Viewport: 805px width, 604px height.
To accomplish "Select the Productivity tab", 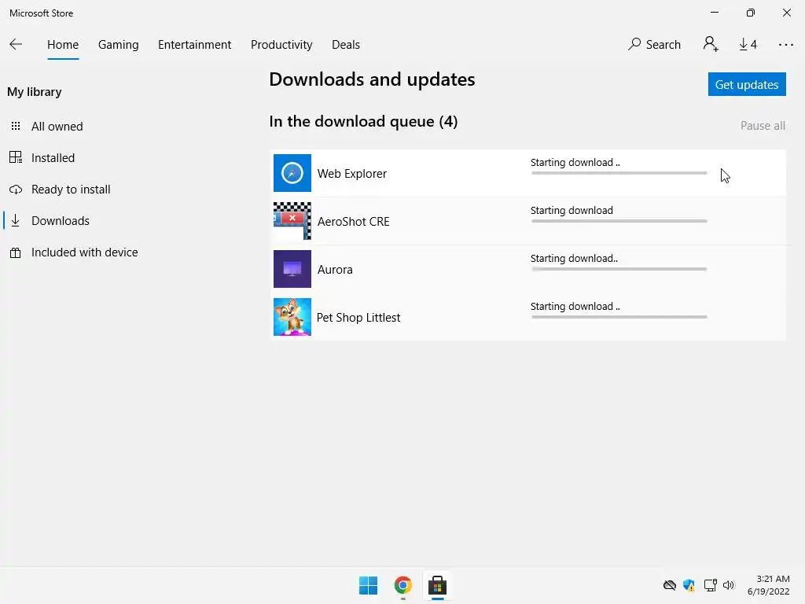I will click(x=281, y=45).
